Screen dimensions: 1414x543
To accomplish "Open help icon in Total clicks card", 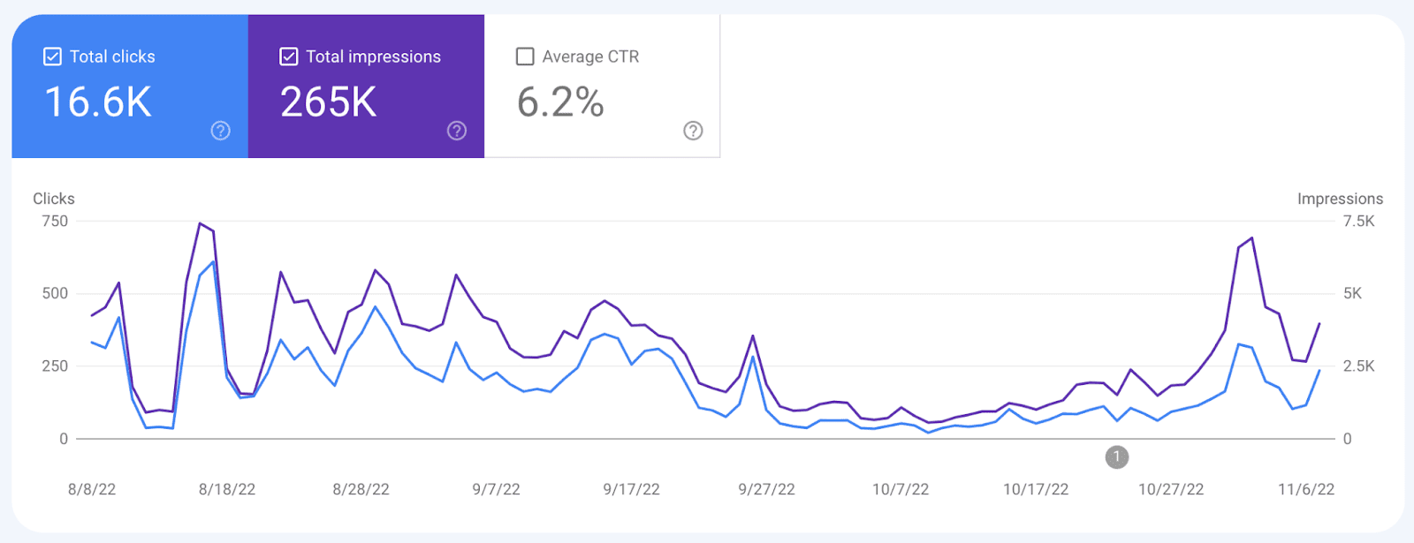I will pos(221,131).
